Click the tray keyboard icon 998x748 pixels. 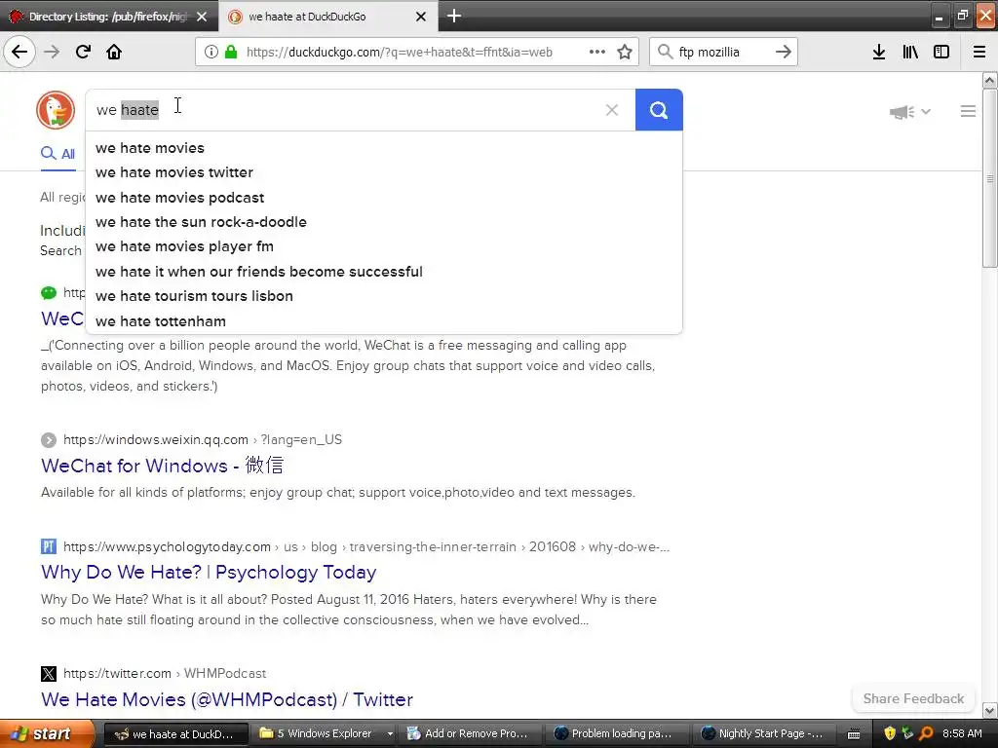[854, 734]
